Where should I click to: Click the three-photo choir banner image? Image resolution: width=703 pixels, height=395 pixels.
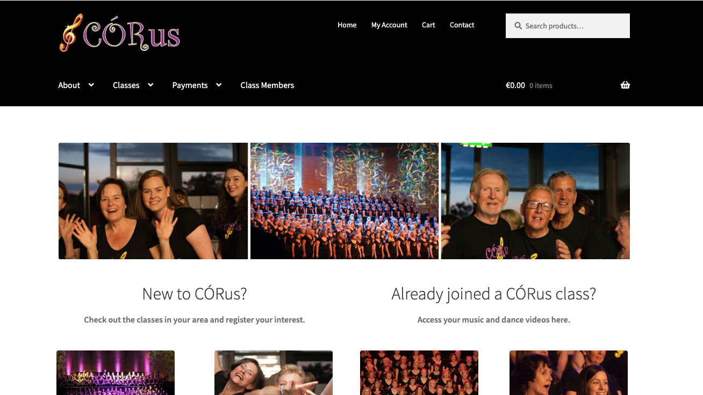coord(344,201)
